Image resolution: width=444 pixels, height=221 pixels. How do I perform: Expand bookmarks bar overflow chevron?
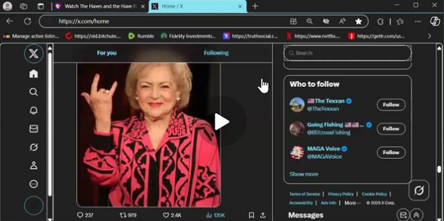[429, 36]
